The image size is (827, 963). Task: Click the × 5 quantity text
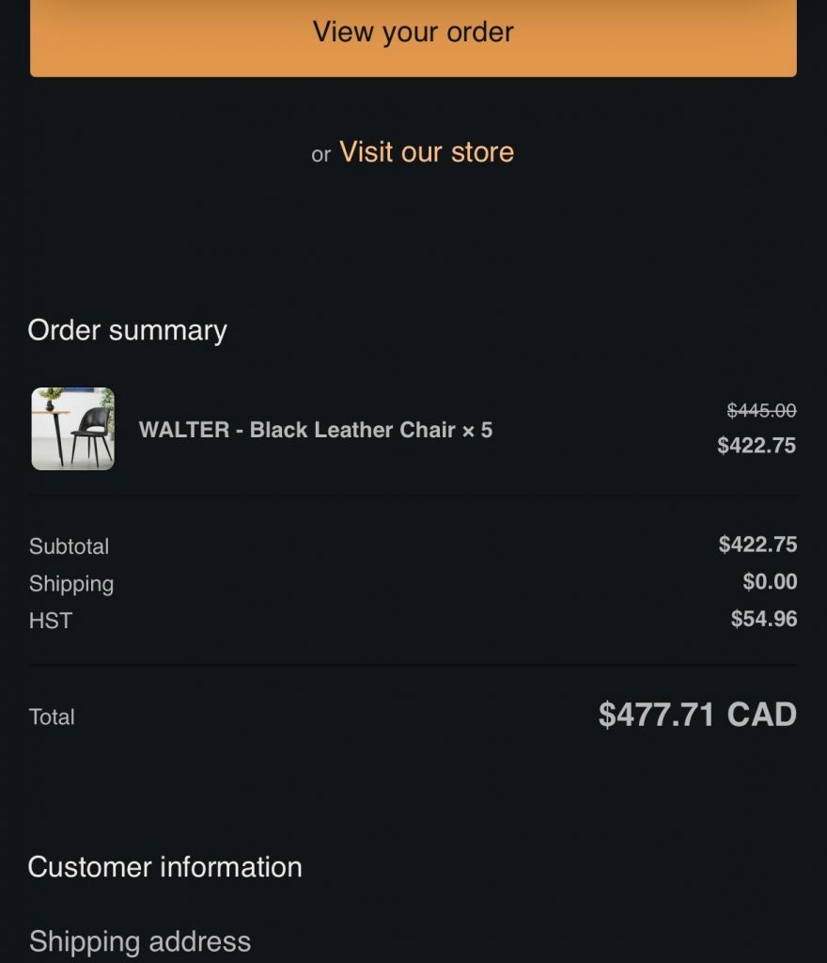coord(477,431)
